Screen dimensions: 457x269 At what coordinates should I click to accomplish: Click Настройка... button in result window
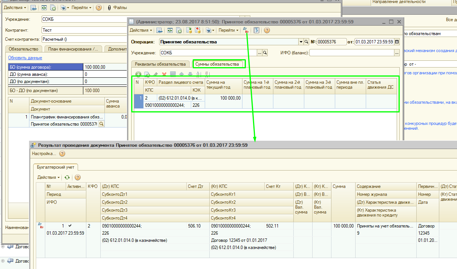click(44, 154)
